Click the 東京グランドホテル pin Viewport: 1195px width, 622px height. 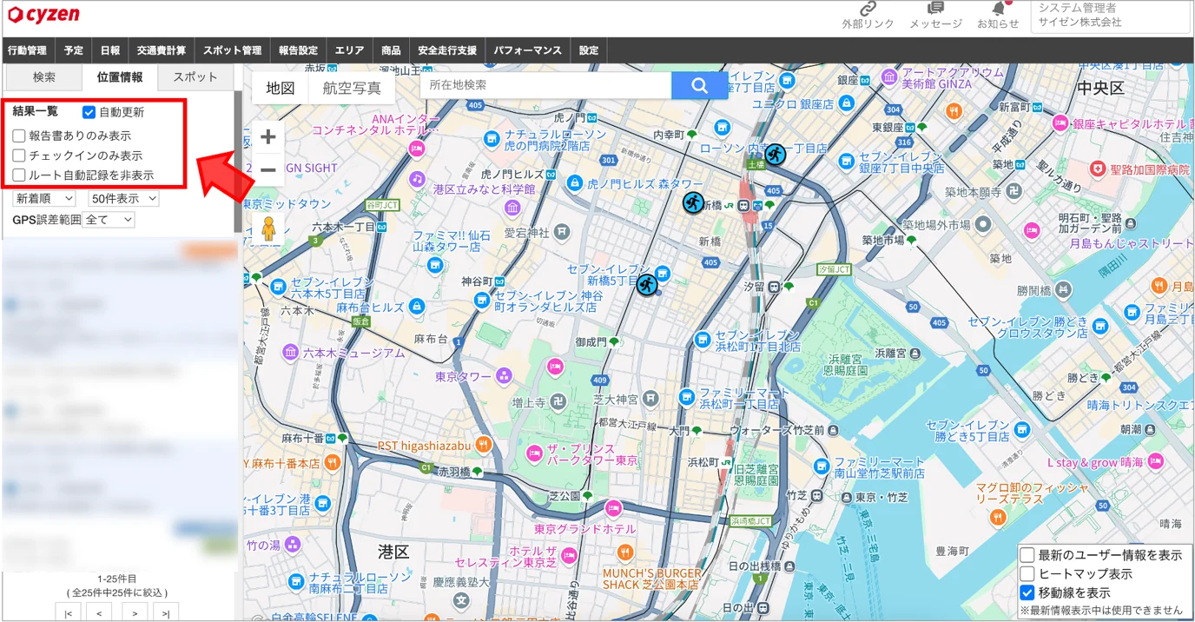pyautogui.click(x=614, y=507)
